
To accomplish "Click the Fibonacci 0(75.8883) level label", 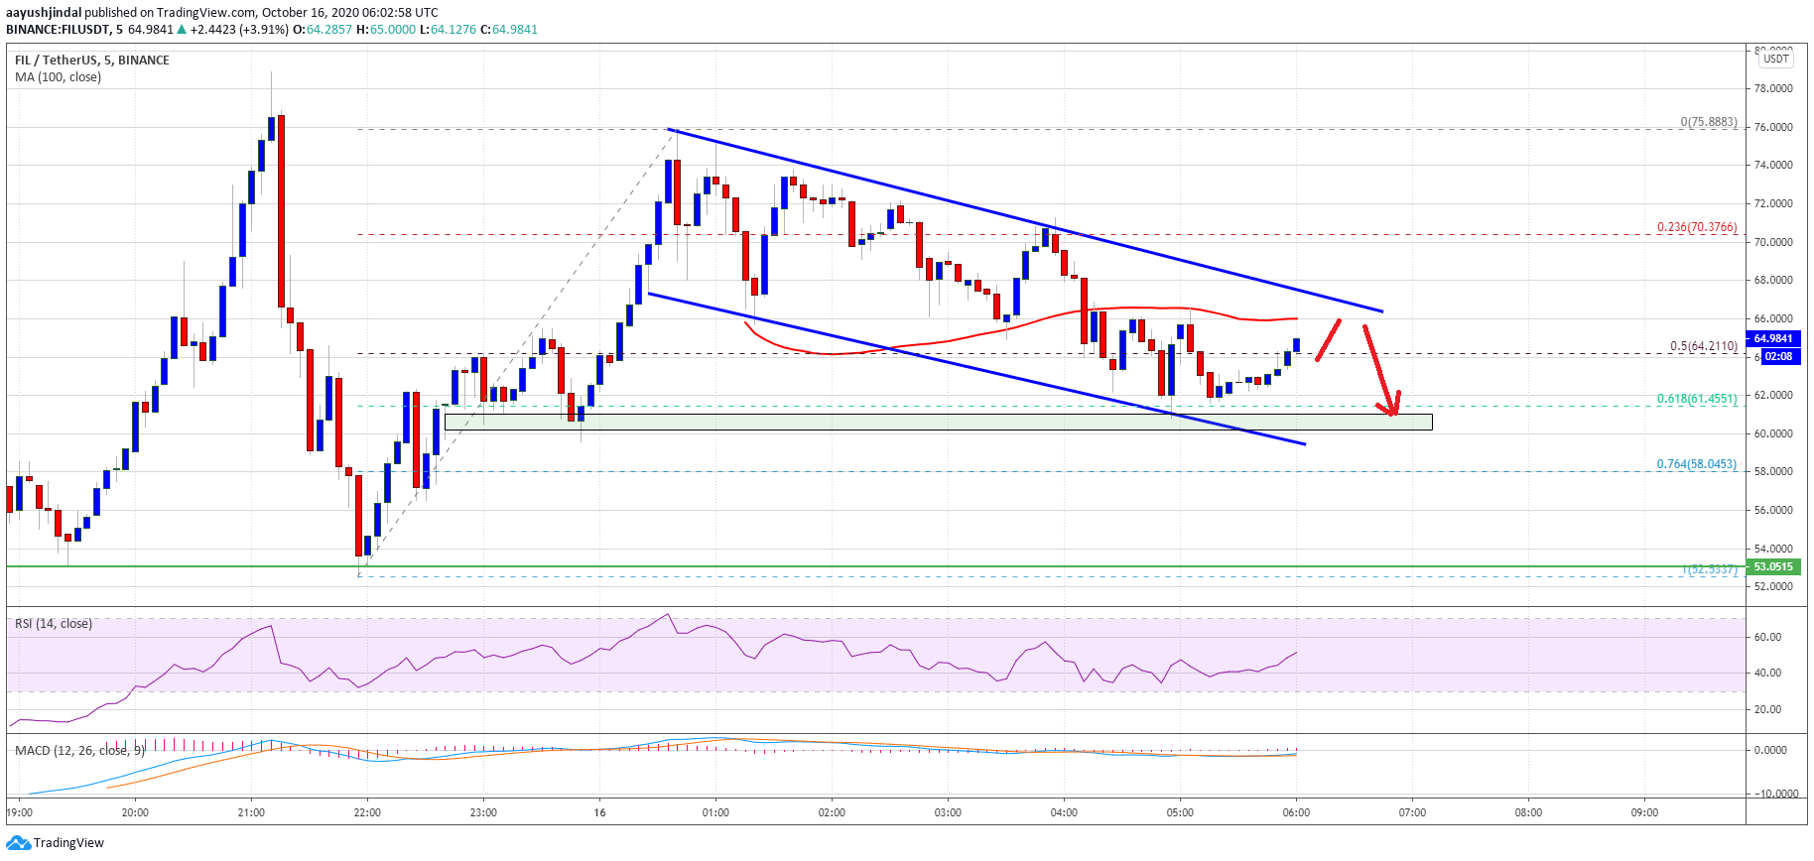I will (x=1709, y=122).
